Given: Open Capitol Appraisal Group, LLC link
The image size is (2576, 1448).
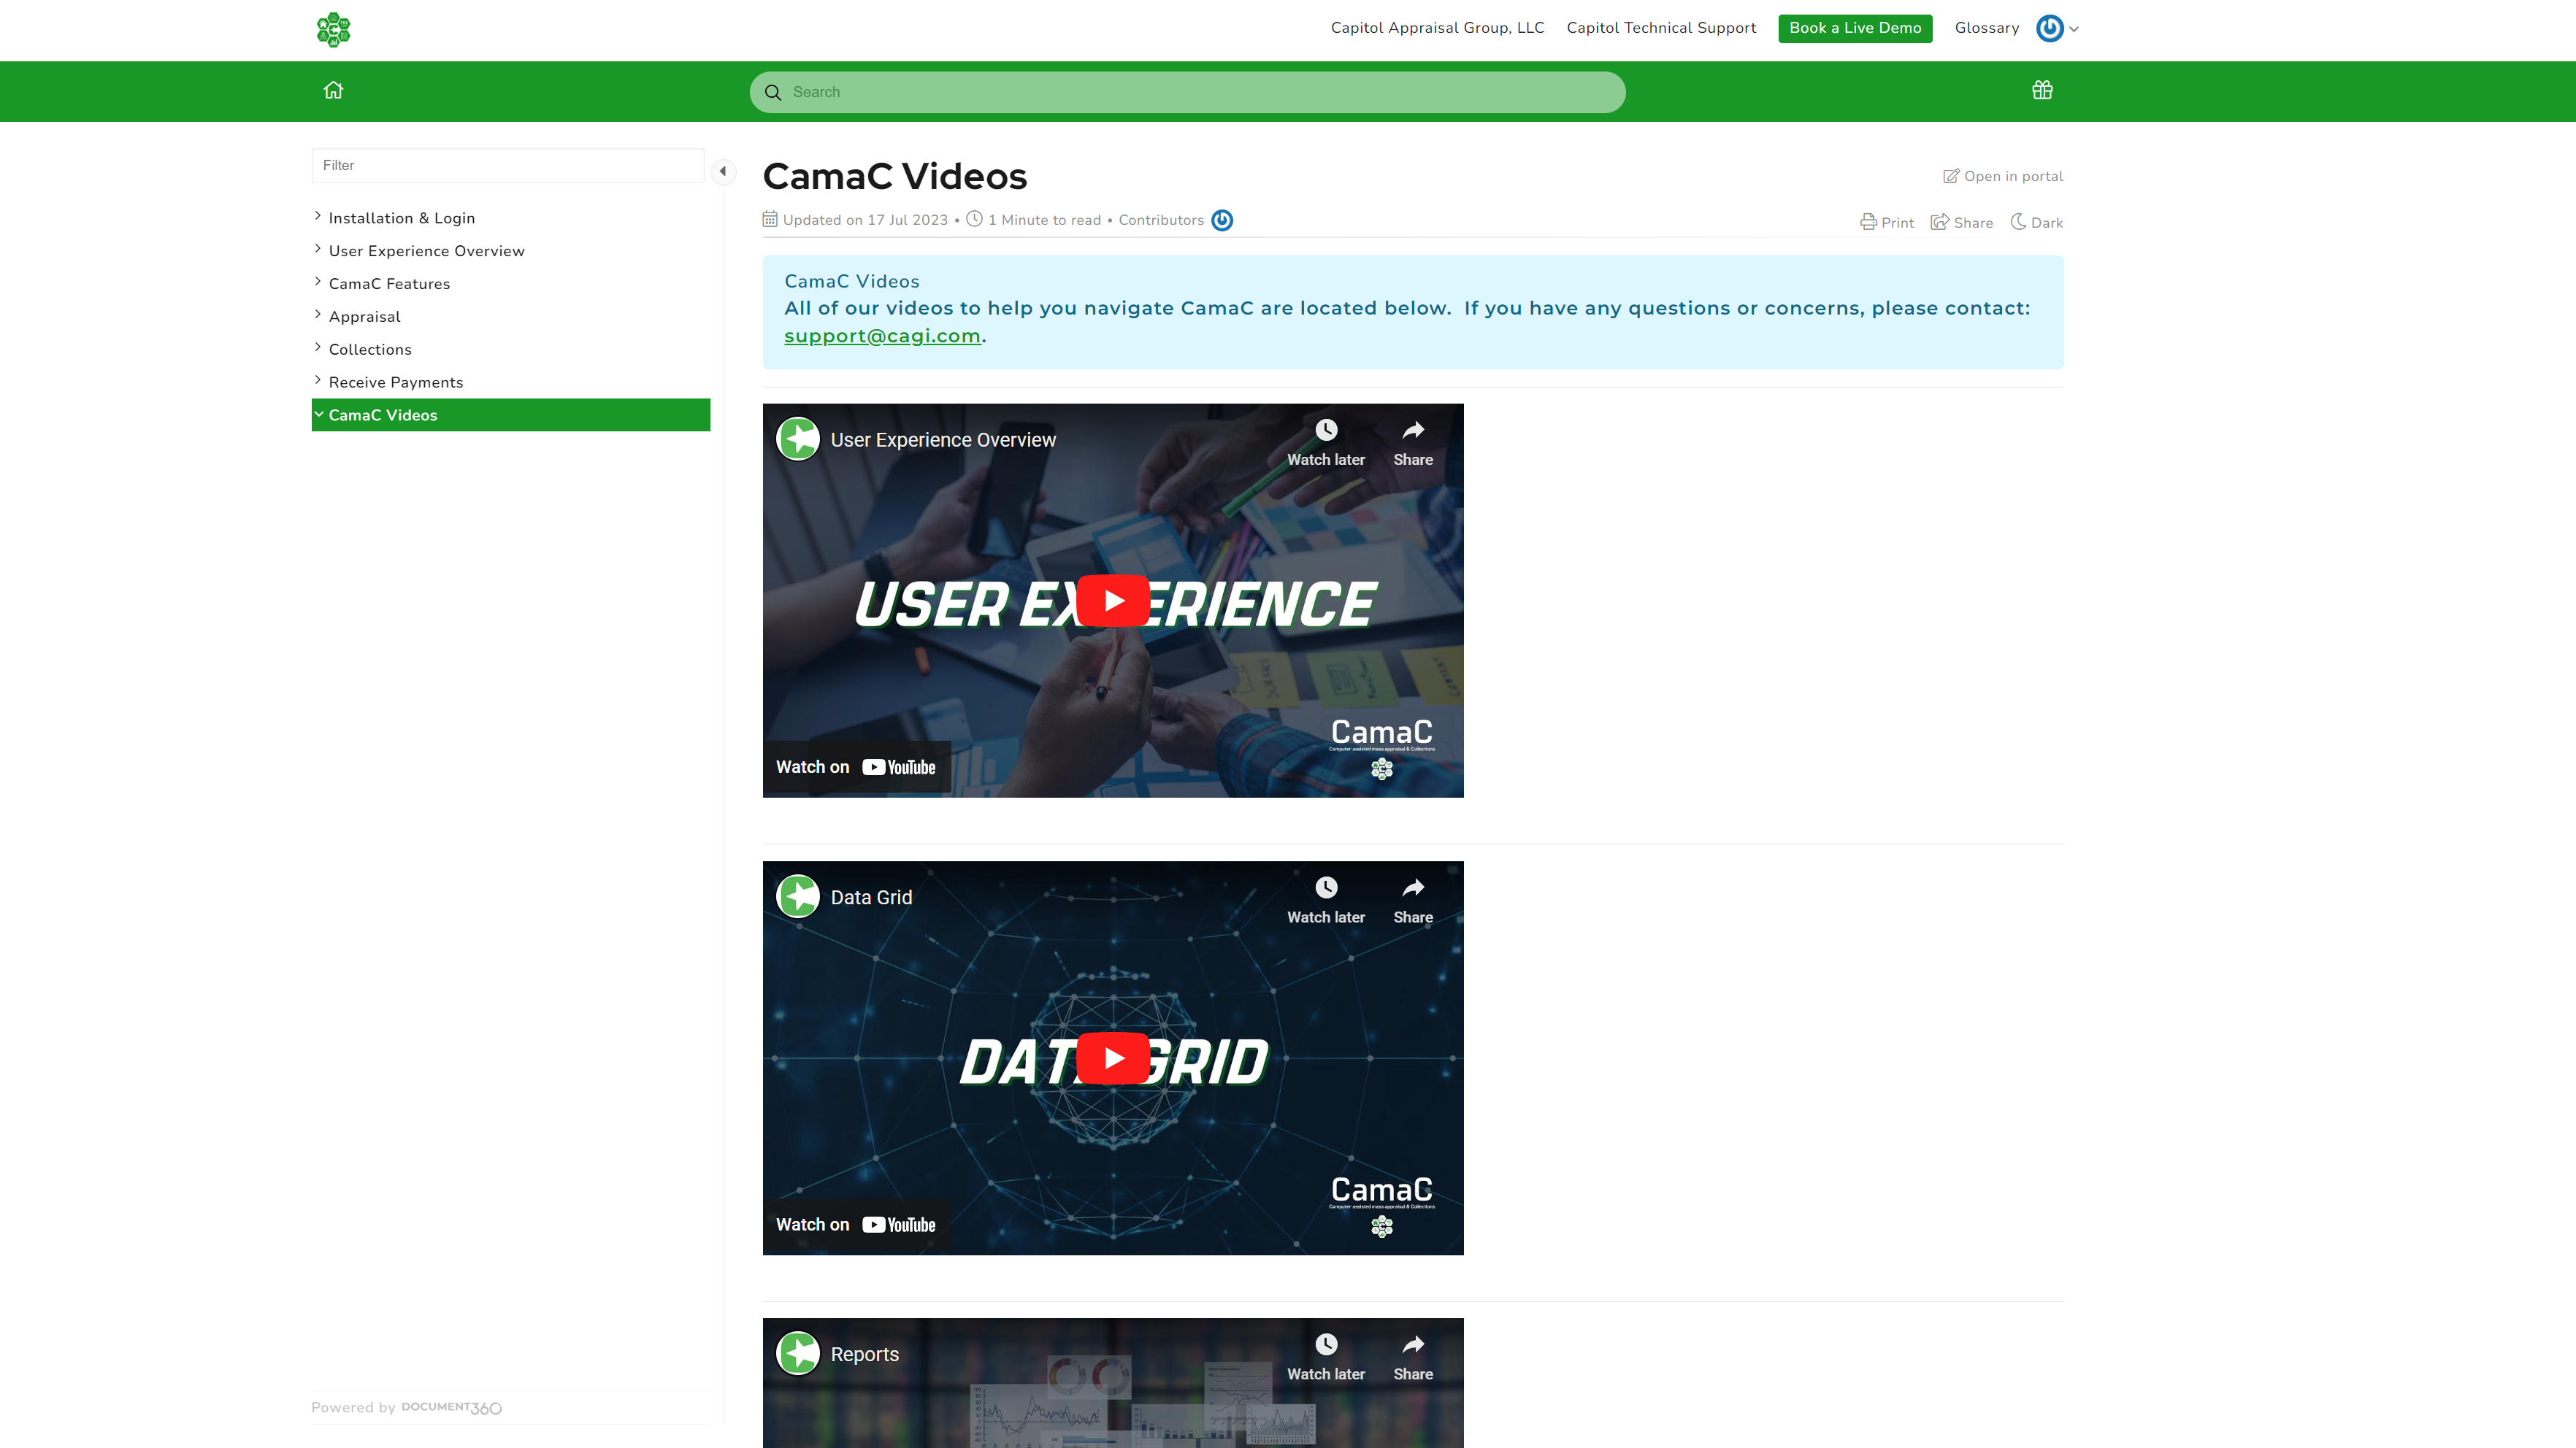Looking at the screenshot, I should [x=1437, y=28].
